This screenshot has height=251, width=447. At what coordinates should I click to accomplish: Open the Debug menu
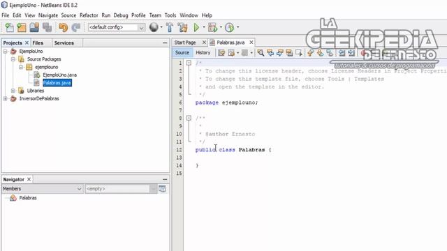point(121,15)
